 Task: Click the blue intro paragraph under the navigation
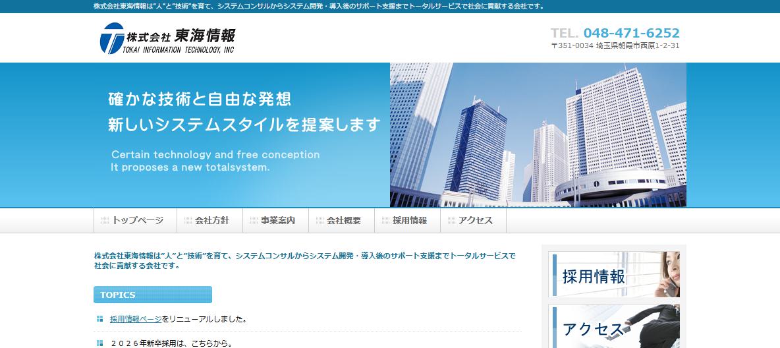coord(305,260)
